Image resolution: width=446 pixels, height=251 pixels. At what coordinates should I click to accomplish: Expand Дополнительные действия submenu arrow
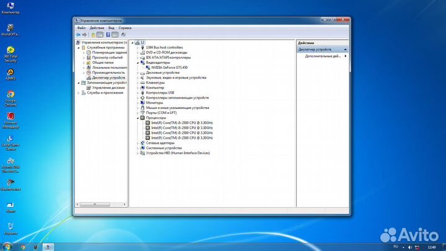345,56
